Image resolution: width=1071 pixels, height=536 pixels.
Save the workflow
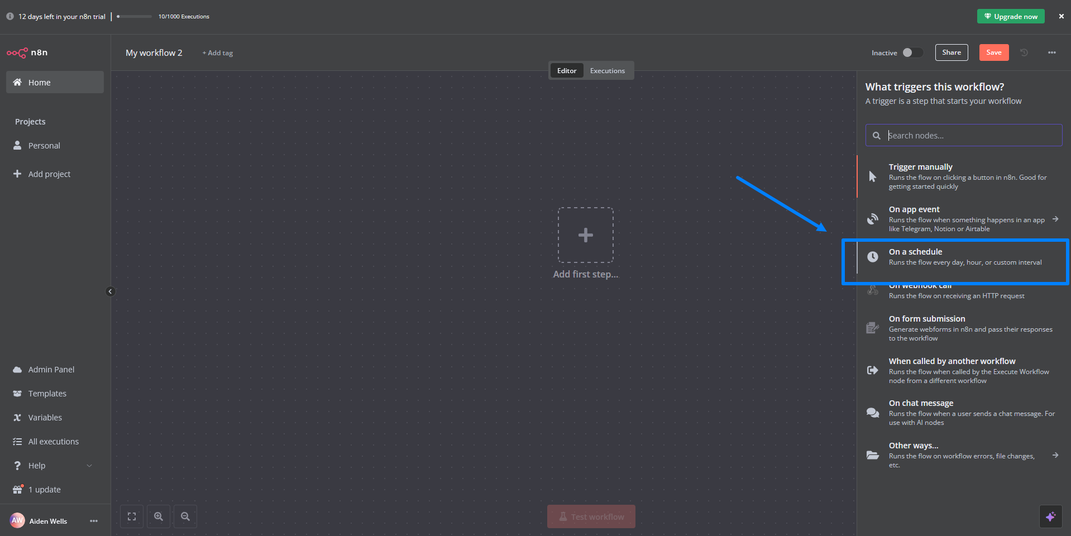994,52
